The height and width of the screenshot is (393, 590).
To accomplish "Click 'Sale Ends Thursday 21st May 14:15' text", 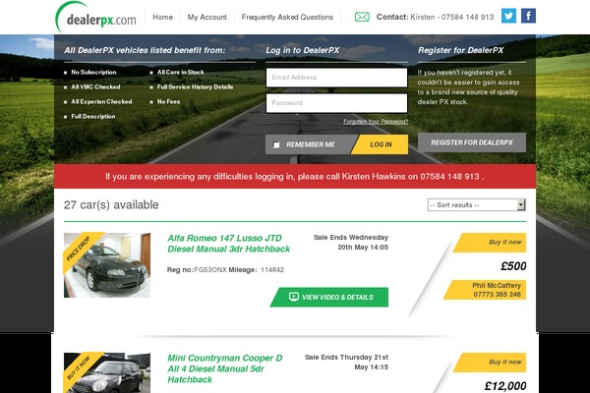I will tap(346, 363).
